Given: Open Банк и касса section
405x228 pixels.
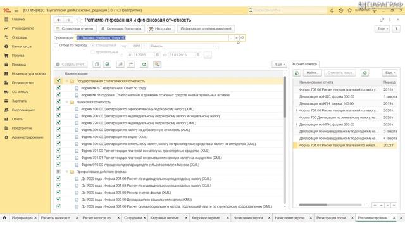Looking at the screenshot, I should (22, 46).
